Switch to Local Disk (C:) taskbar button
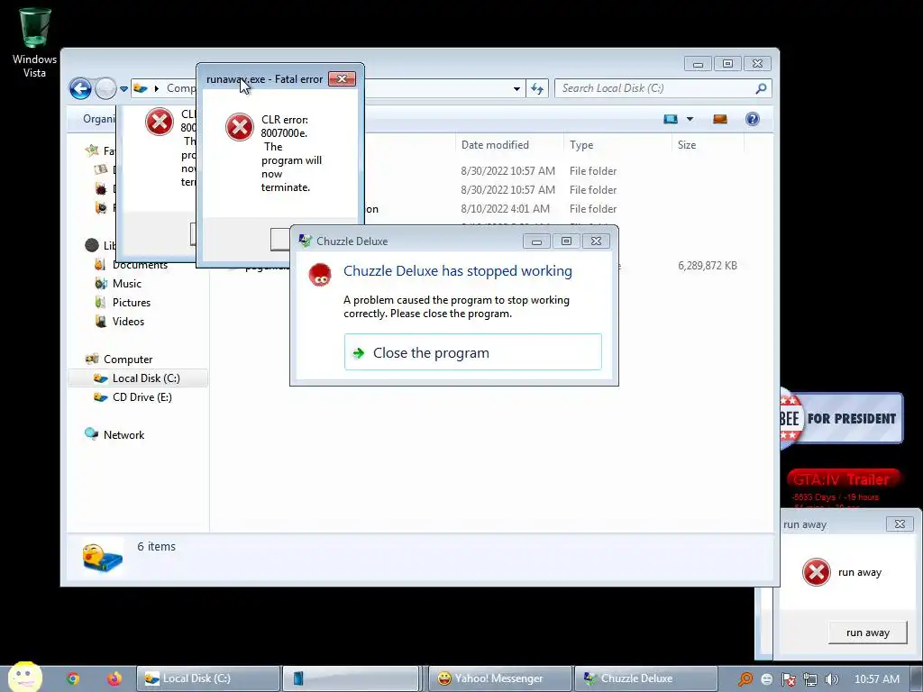 coord(208,678)
